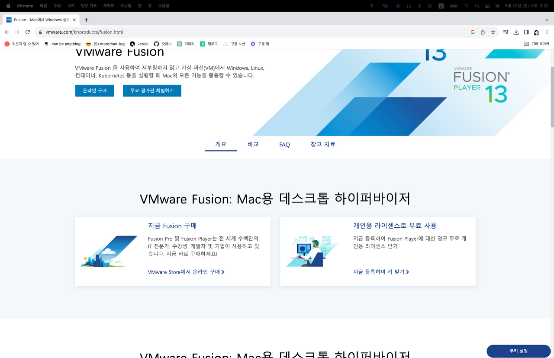Screen dimensions: 554x358
Task: Click the 온라인 구매 button
Action: tap(95, 90)
